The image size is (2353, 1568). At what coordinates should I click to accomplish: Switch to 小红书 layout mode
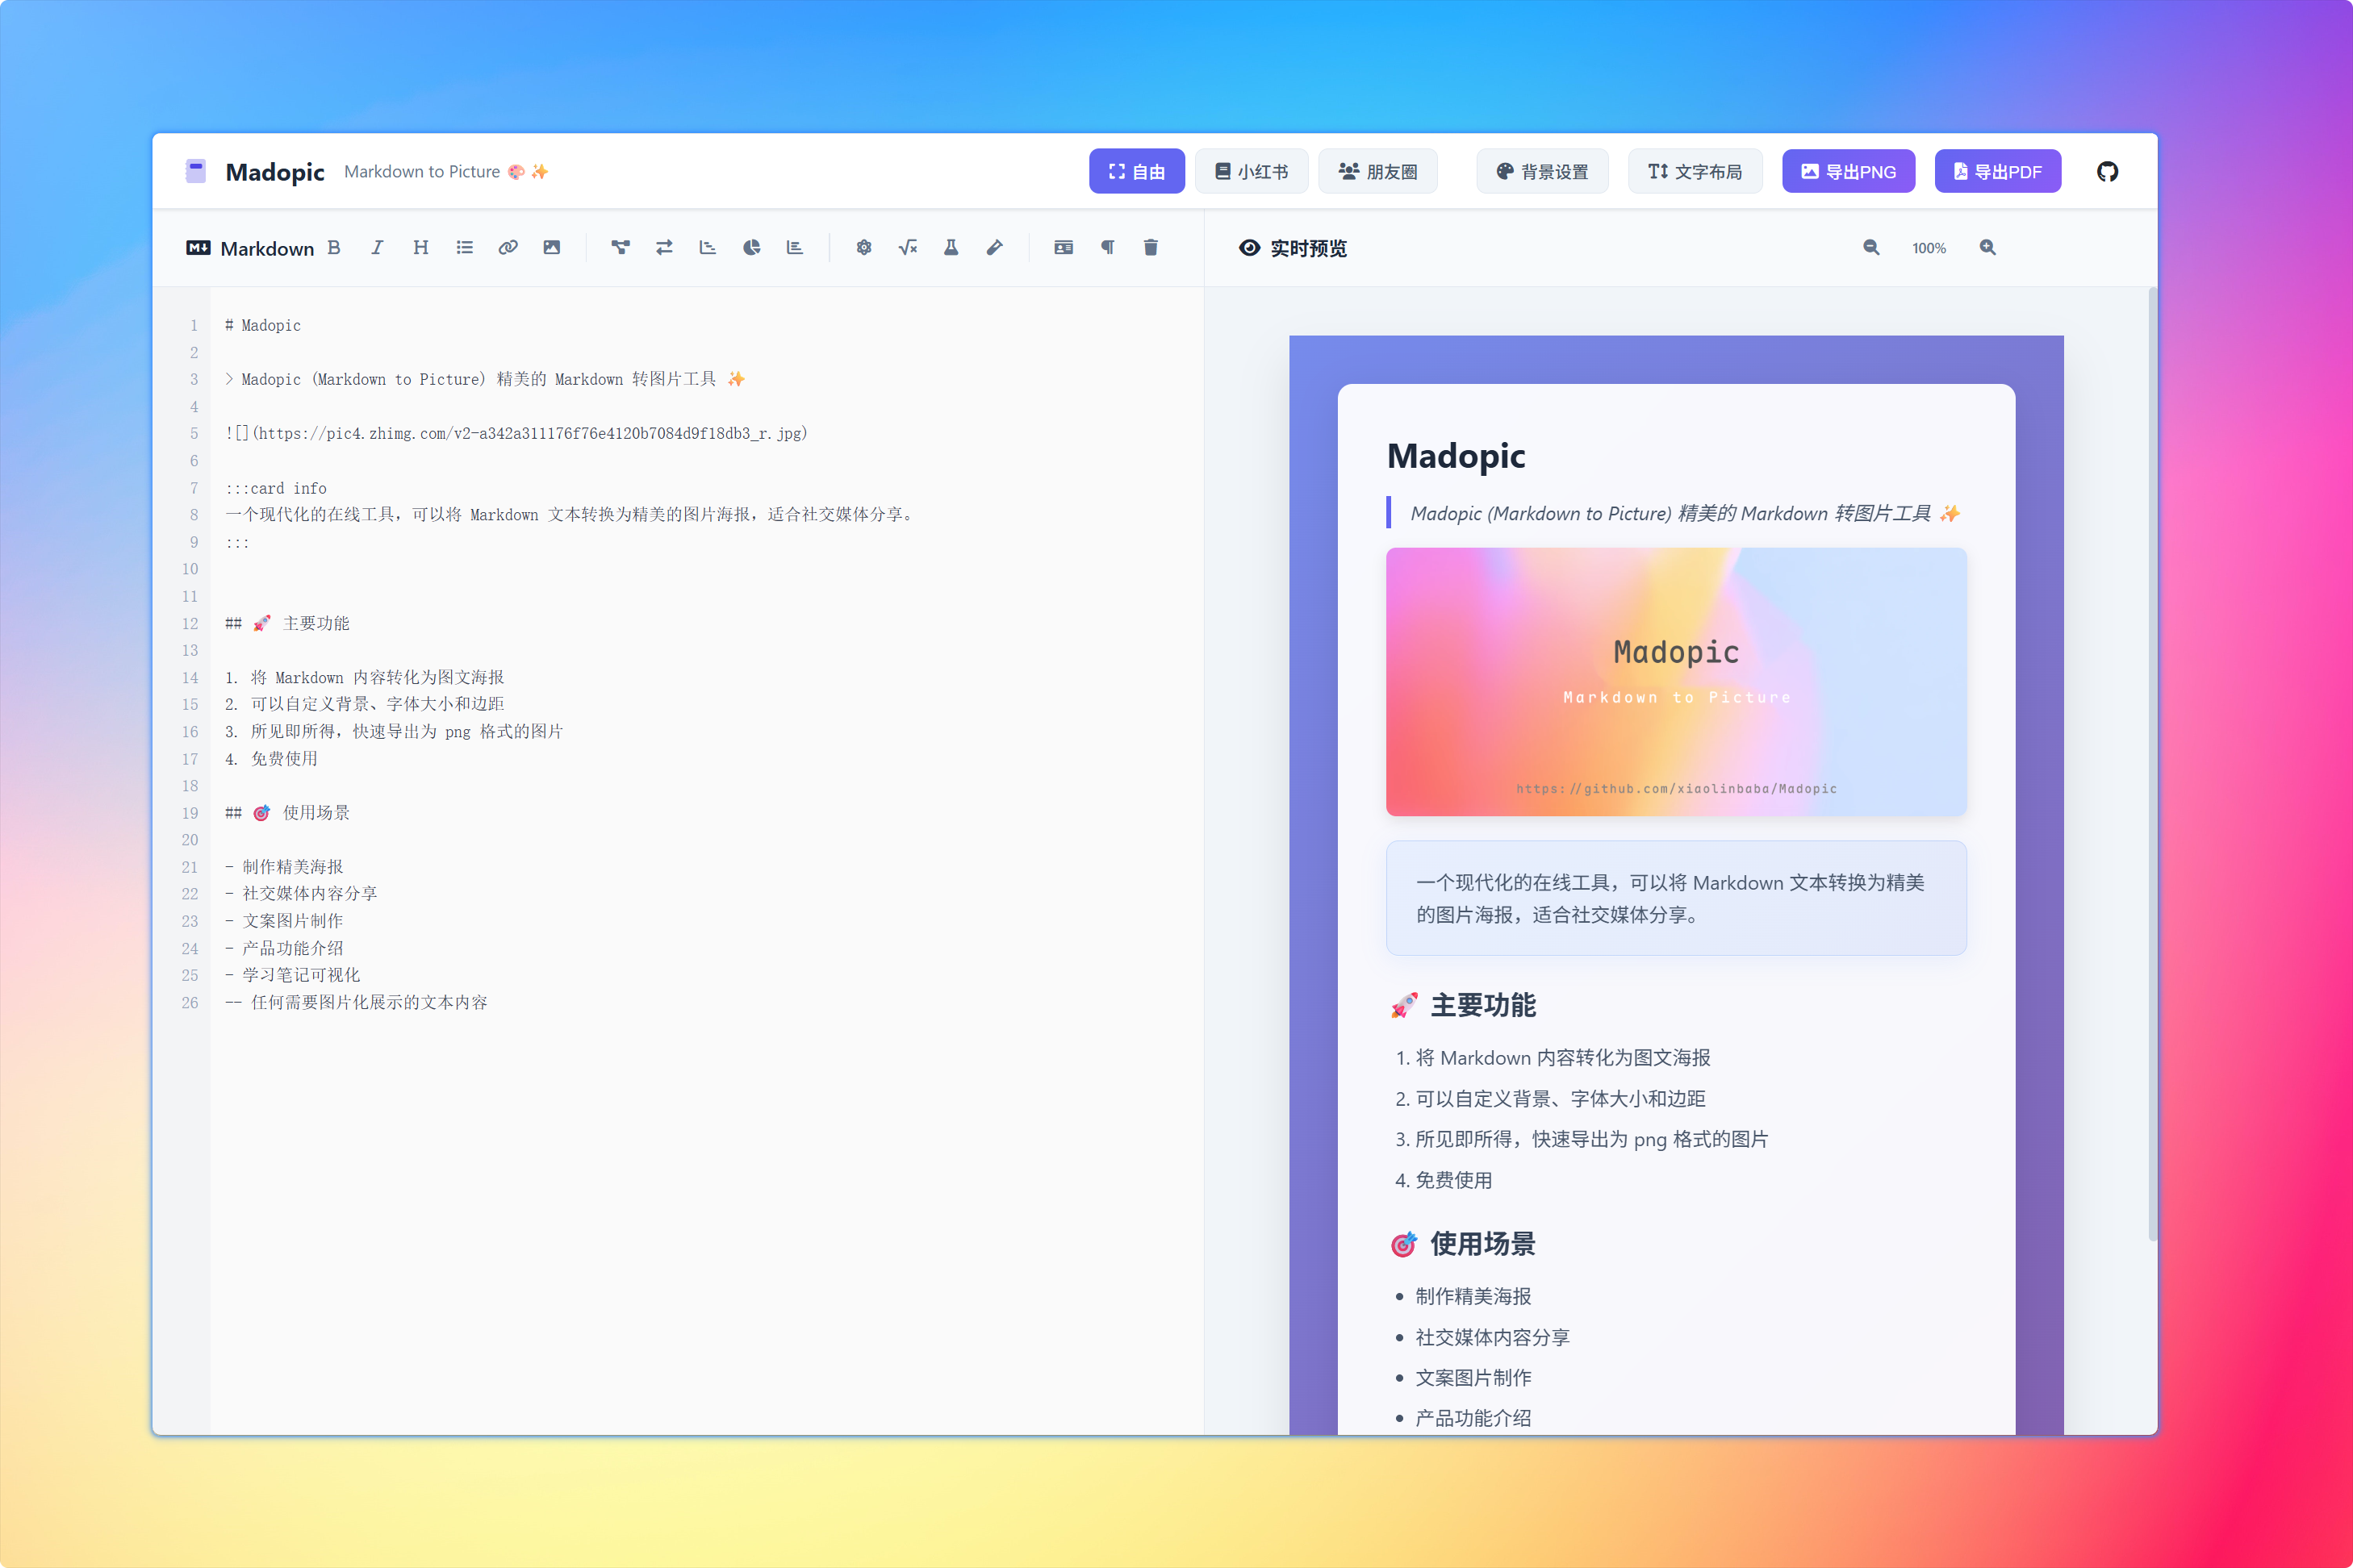(1251, 171)
